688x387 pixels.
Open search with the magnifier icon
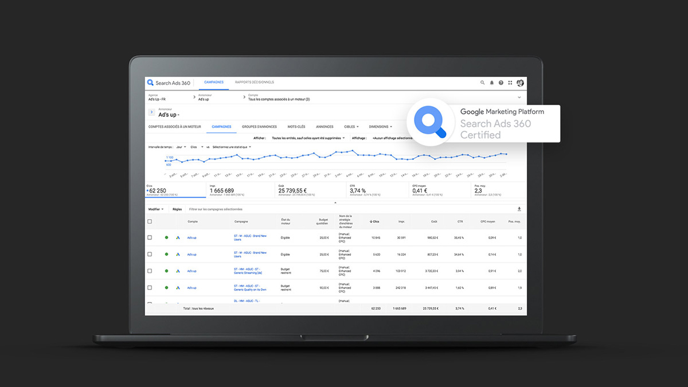point(482,83)
